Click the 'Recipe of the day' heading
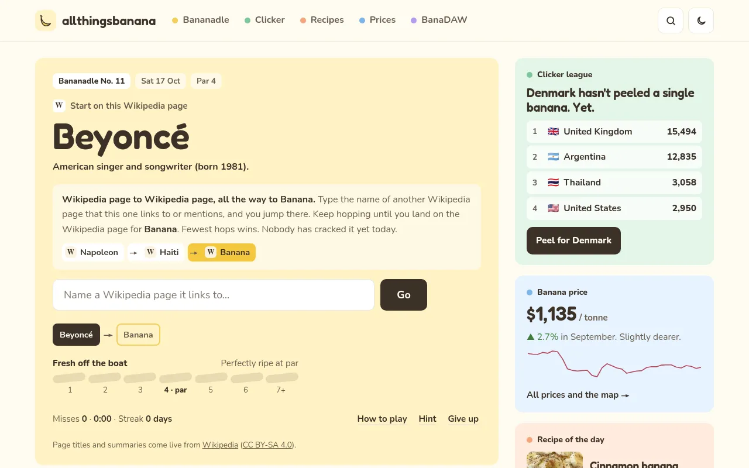This screenshot has width=749, height=468. [x=571, y=439]
